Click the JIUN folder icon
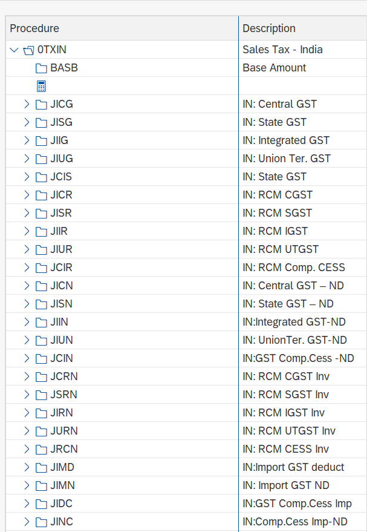 click(41, 340)
